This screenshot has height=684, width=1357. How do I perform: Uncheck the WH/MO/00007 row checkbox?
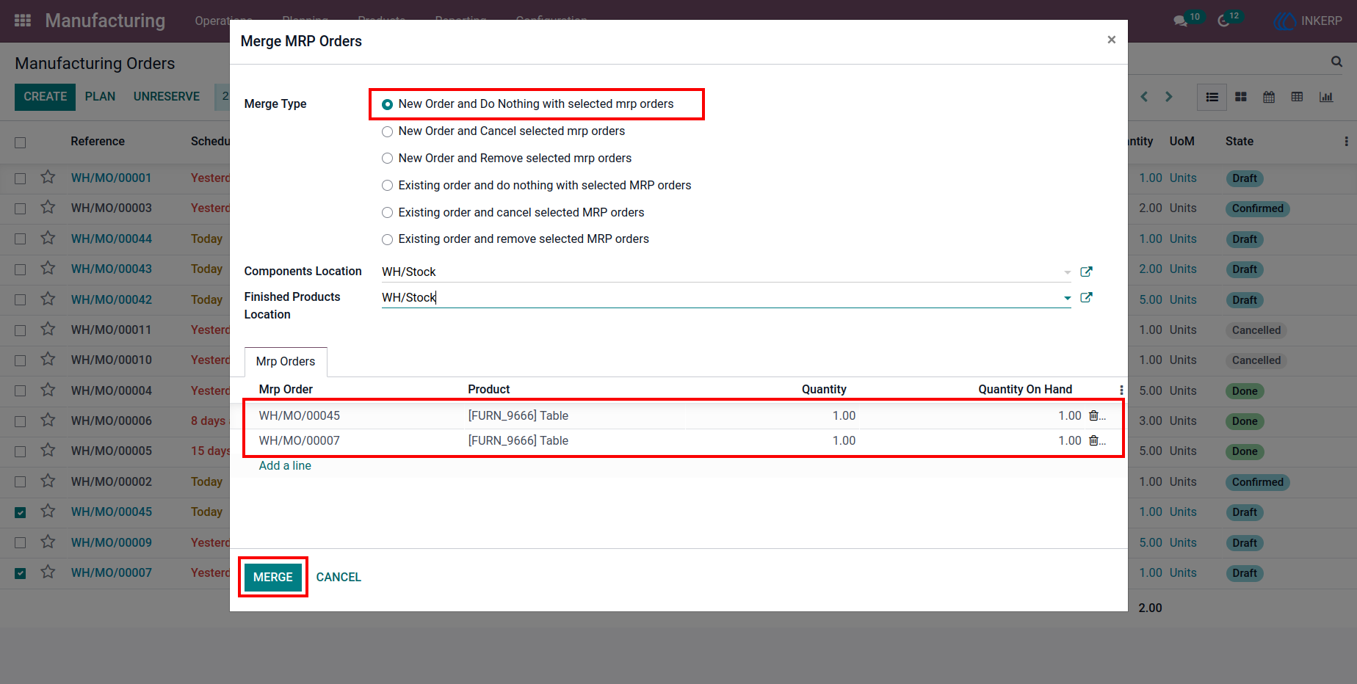click(21, 573)
